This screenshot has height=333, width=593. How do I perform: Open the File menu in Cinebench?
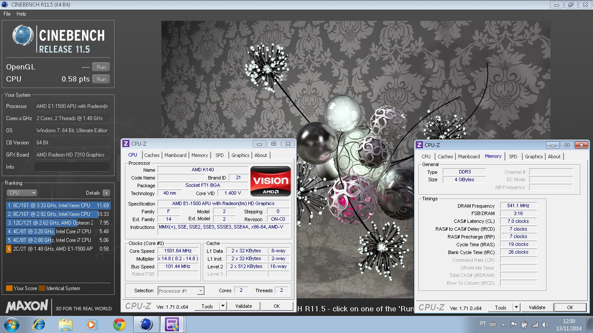(7, 14)
